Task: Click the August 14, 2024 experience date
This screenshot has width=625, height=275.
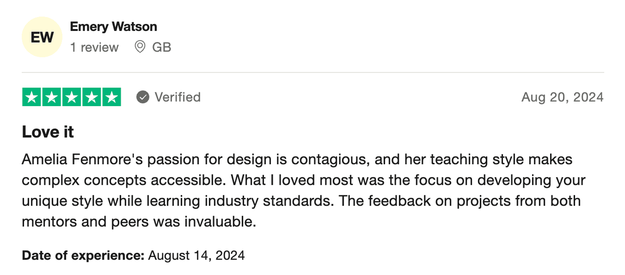Action: (196, 255)
